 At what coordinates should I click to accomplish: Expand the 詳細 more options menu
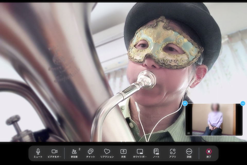coord(189,153)
